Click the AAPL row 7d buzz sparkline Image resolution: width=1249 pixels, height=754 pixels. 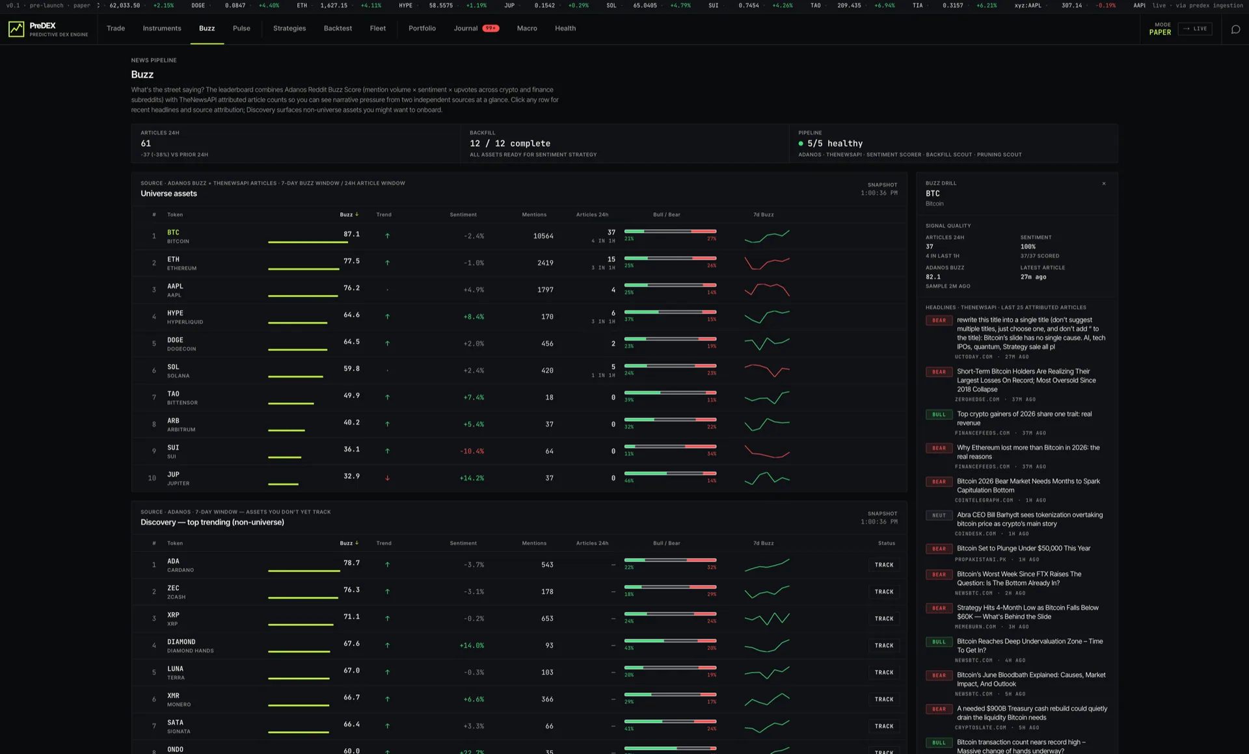767,289
